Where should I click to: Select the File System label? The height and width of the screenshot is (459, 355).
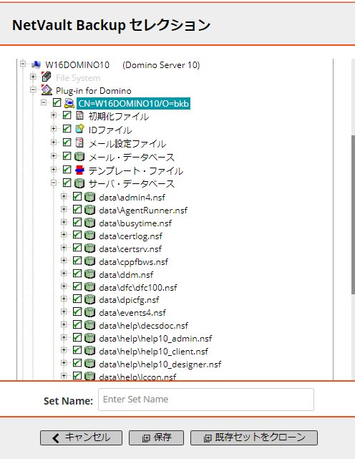click(78, 78)
